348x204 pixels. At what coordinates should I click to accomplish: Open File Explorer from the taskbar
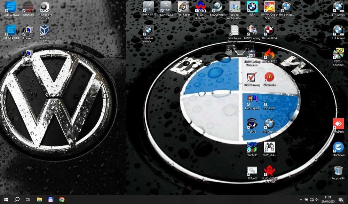(x=39, y=199)
